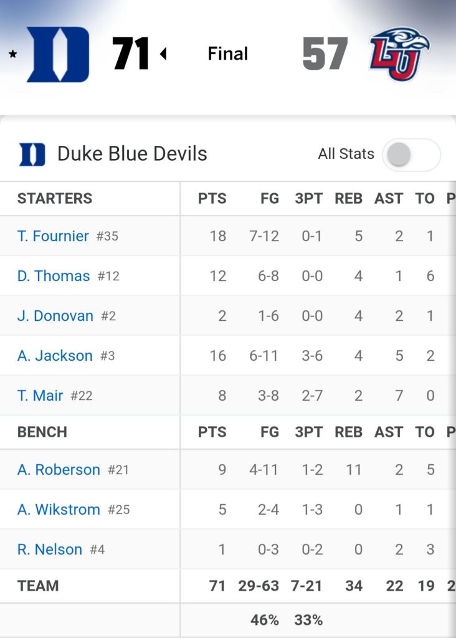Viewport: 456px width, 638px height.
Task: View A. Jackson player details
Action: [55, 356]
